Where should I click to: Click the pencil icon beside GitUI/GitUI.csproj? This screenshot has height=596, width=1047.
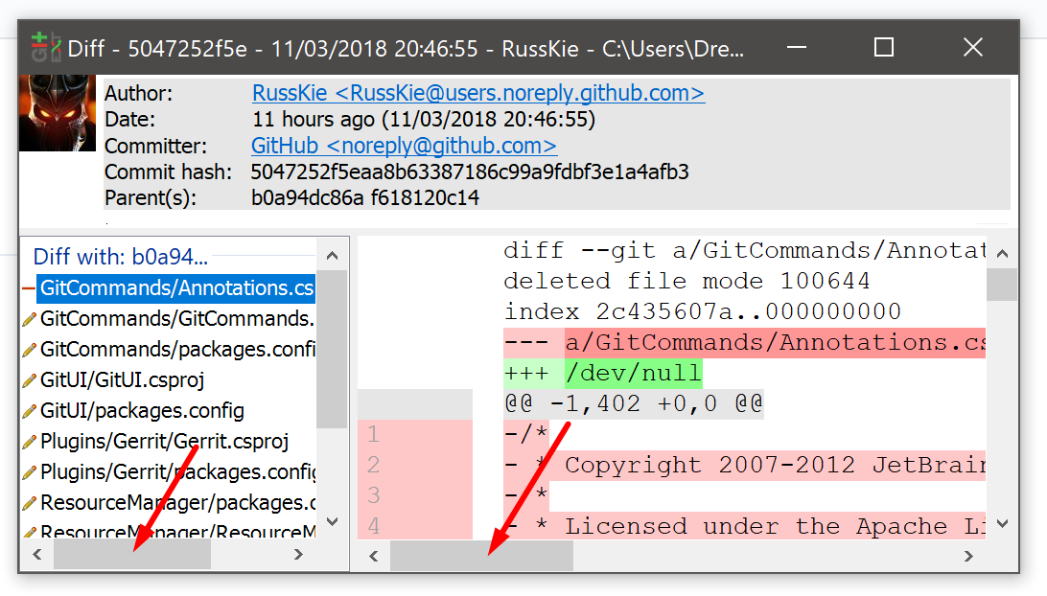coord(28,377)
